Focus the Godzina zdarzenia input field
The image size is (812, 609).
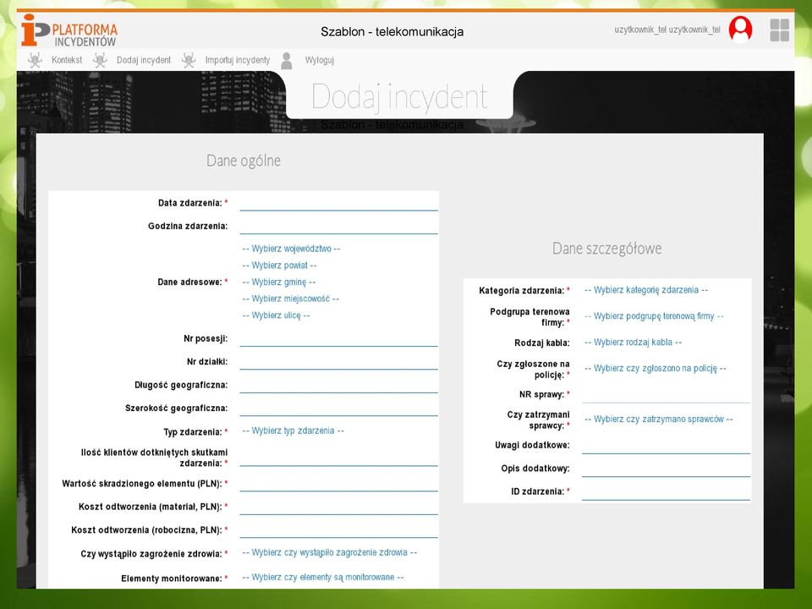(x=338, y=227)
